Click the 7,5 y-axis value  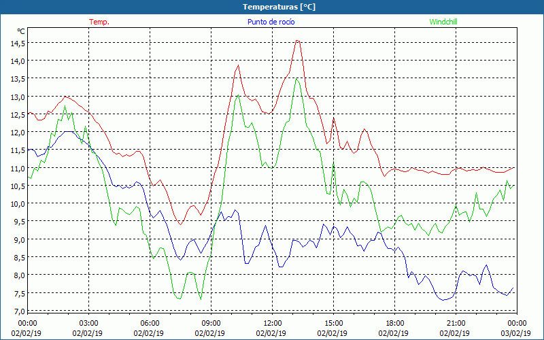tap(20, 293)
